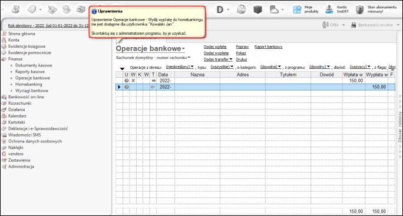
Task: Sort by the Dowód column header
Action: pyautogui.click(x=326, y=75)
